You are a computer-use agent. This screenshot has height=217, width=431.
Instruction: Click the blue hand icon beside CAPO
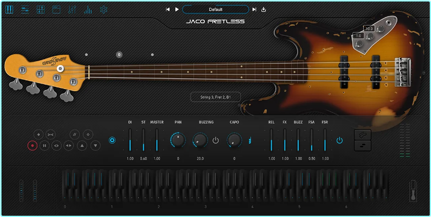coord(250,141)
